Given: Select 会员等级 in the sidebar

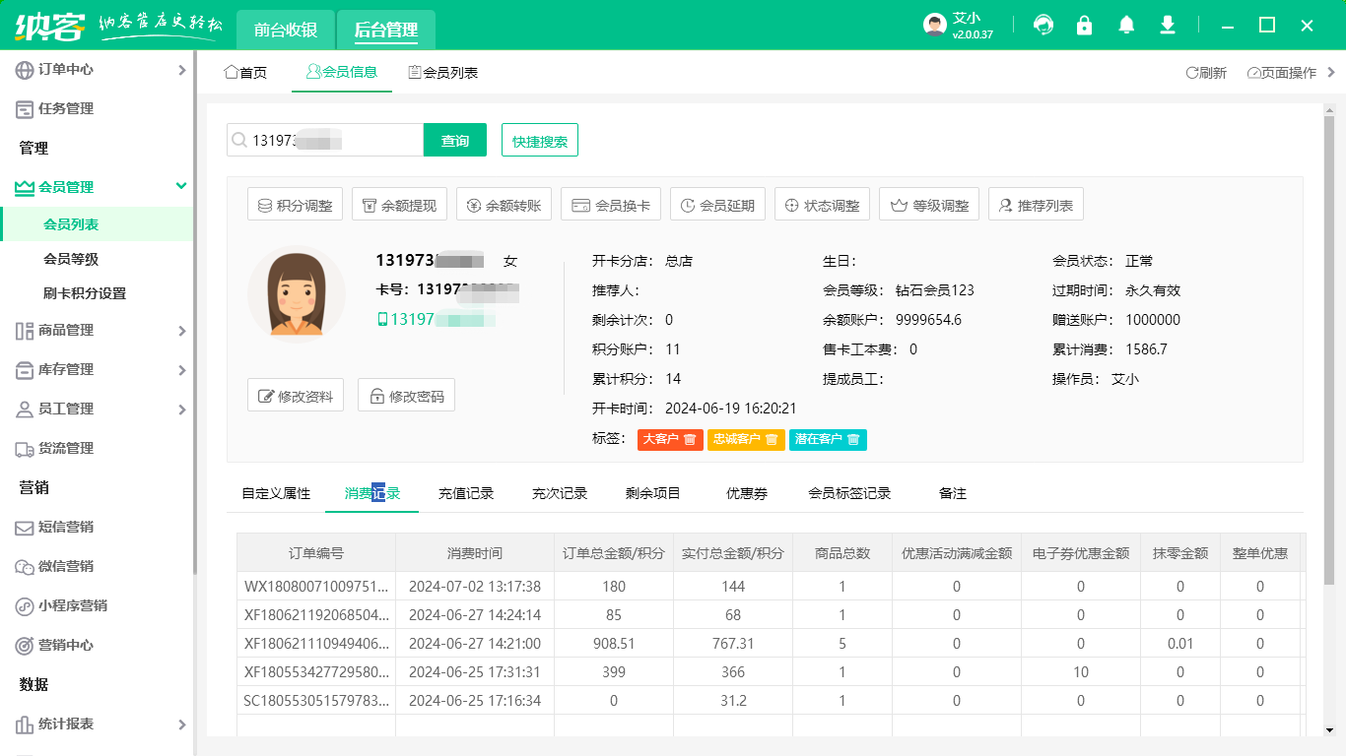Looking at the screenshot, I should (x=71, y=259).
